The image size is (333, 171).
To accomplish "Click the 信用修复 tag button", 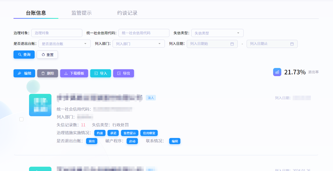I will (x=149, y=133).
